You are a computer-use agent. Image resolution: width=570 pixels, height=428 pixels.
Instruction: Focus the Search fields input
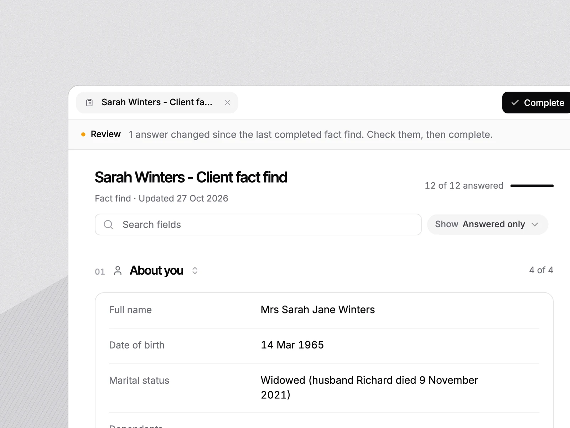[258, 225]
